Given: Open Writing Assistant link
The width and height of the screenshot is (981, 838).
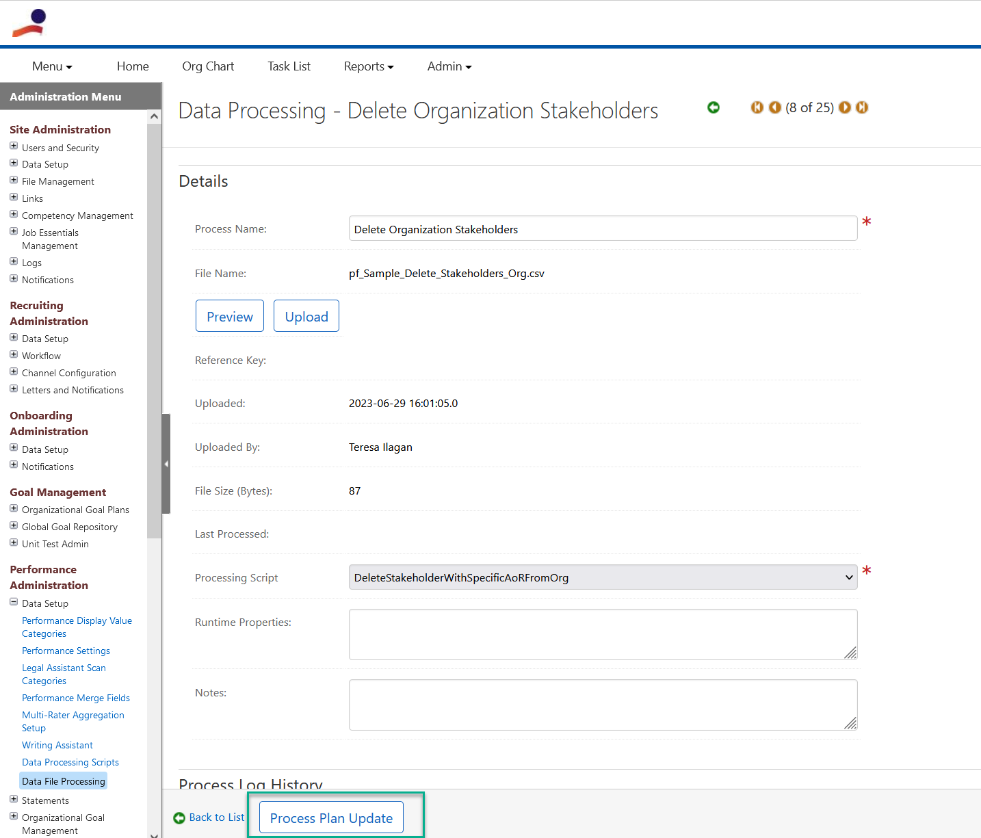Looking at the screenshot, I should (57, 745).
